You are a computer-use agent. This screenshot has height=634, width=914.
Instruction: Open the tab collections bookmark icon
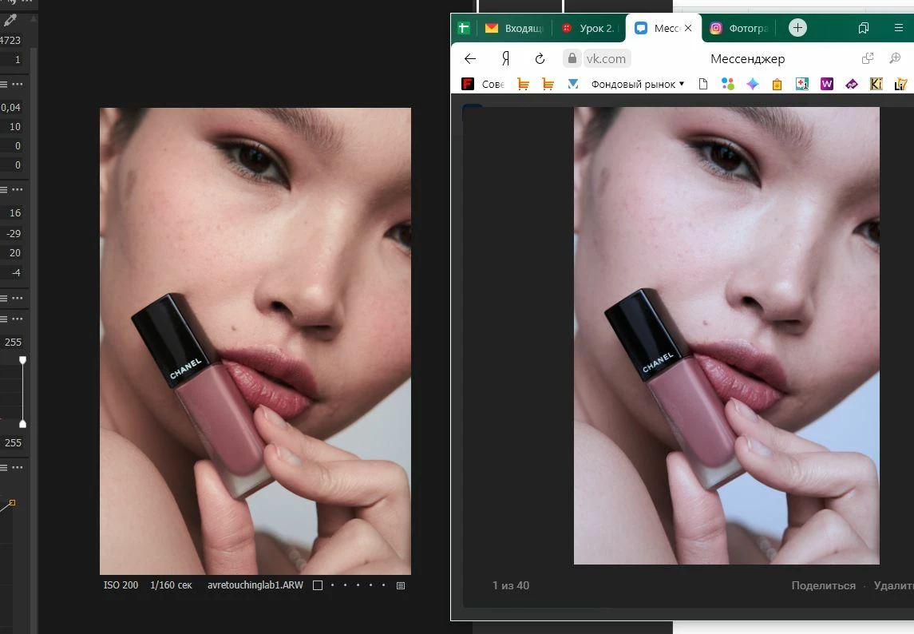(863, 28)
